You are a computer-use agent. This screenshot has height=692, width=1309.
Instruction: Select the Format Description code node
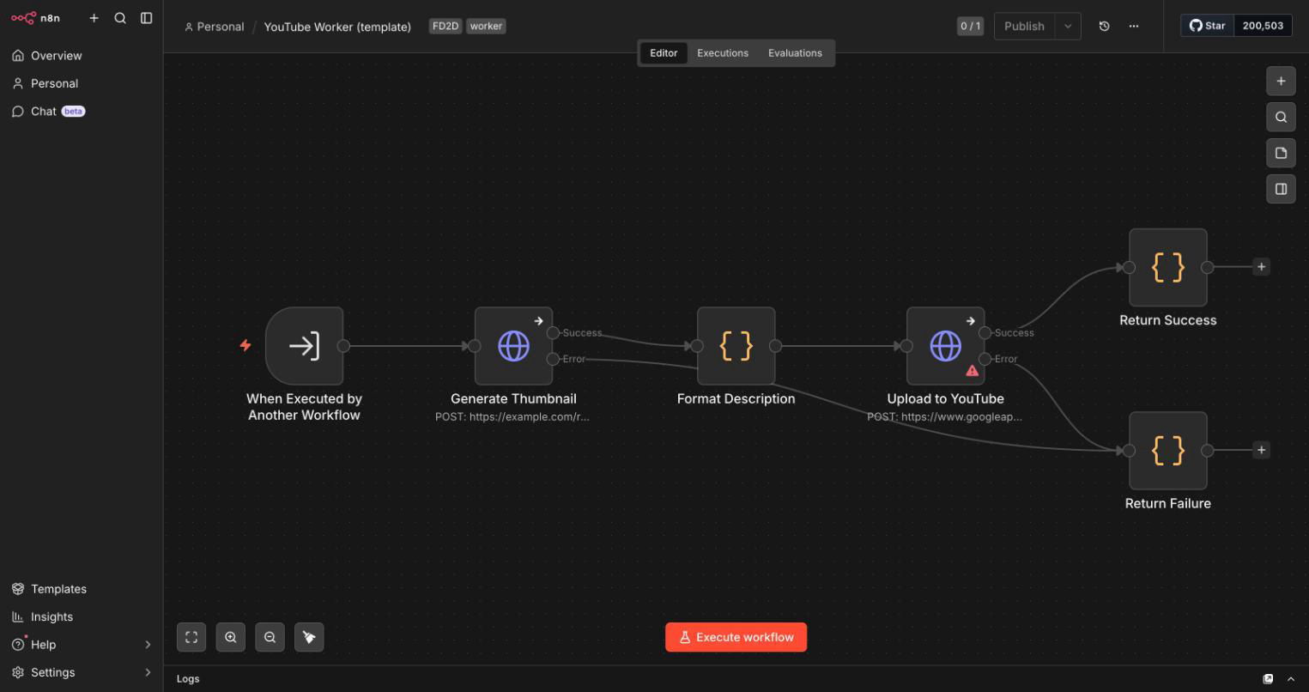click(x=736, y=346)
